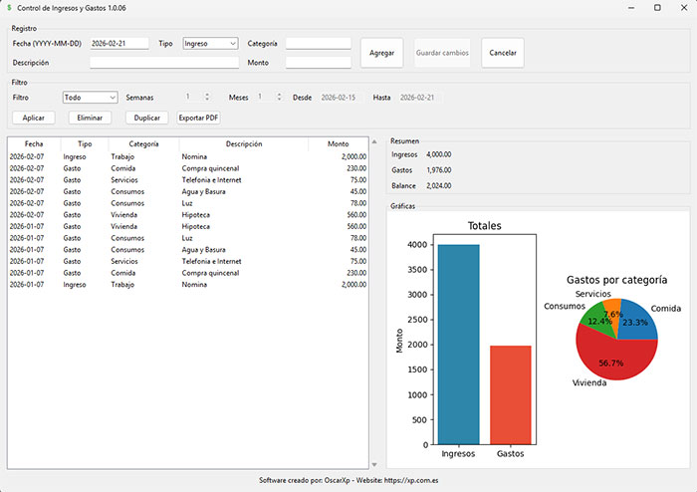Open the Tipo dropdown showing Ingreso
The image size is (697, 492).
point(210,44)
